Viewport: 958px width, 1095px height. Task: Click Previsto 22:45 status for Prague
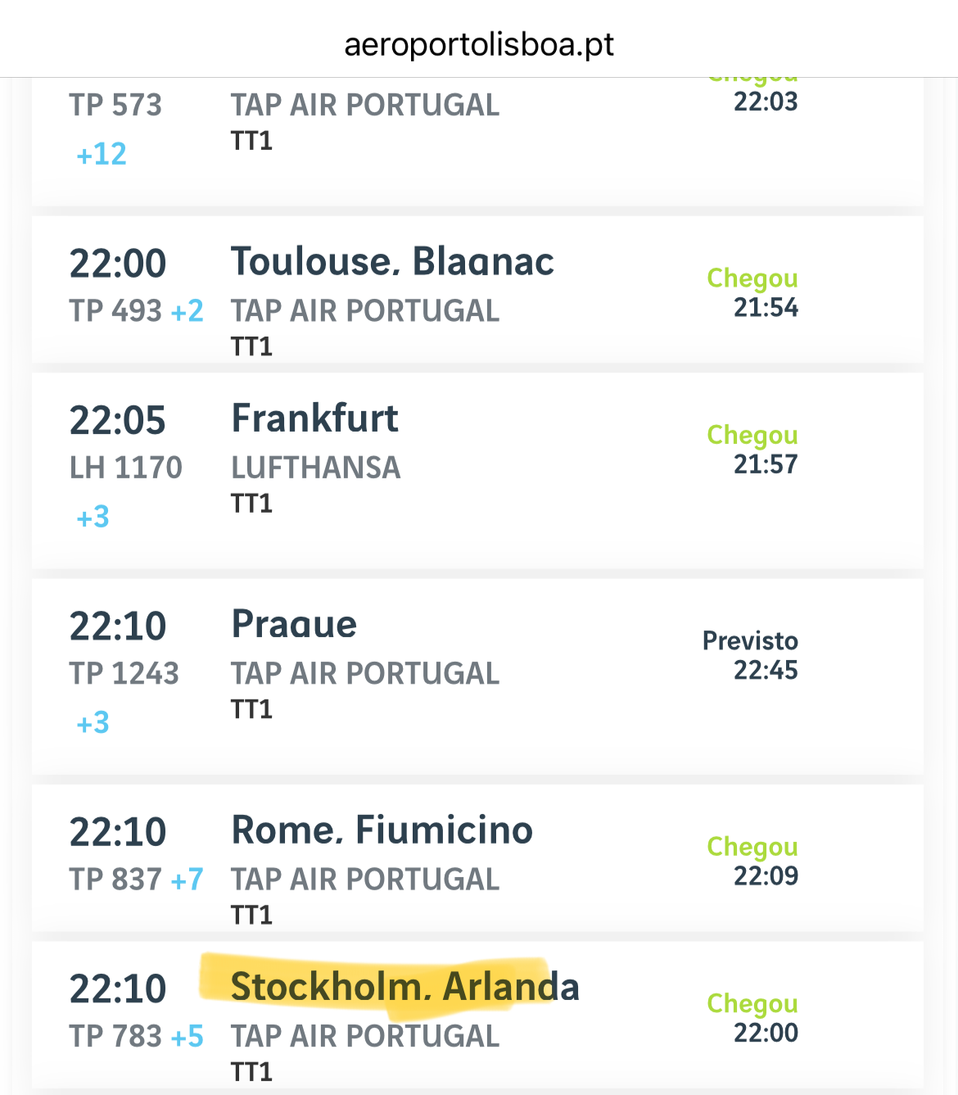tap(750, 655)
